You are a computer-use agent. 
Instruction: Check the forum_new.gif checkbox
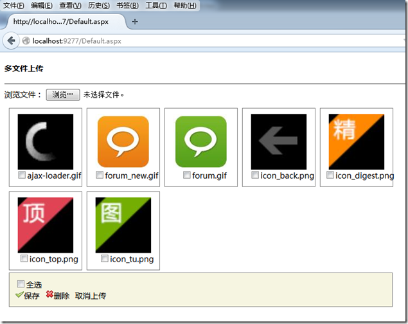pyautogui.click(x=100, y=175)
